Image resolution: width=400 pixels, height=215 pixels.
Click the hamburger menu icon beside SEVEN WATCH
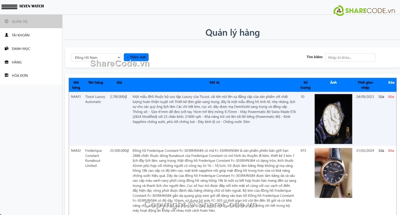coord(9,7)
